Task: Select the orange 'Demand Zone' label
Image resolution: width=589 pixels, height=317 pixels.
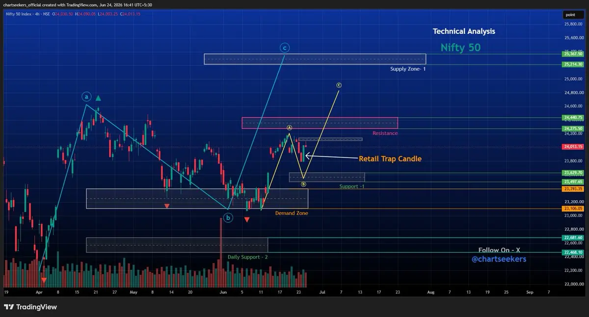Action: coord(292,213)
